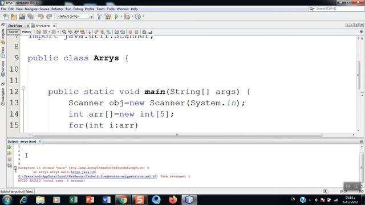Open Debug Project dropdown arrow

[x=132, y=17]
